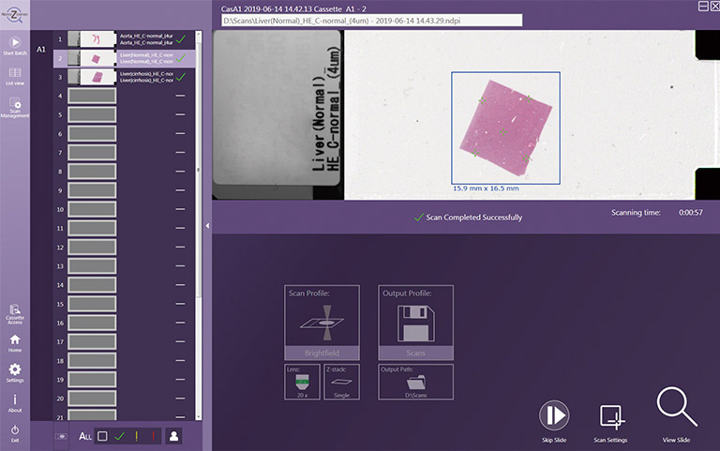Switch to List view
The width and height of the screenshot is (720, 451).
pyautogui.click(x=15, y=74)
